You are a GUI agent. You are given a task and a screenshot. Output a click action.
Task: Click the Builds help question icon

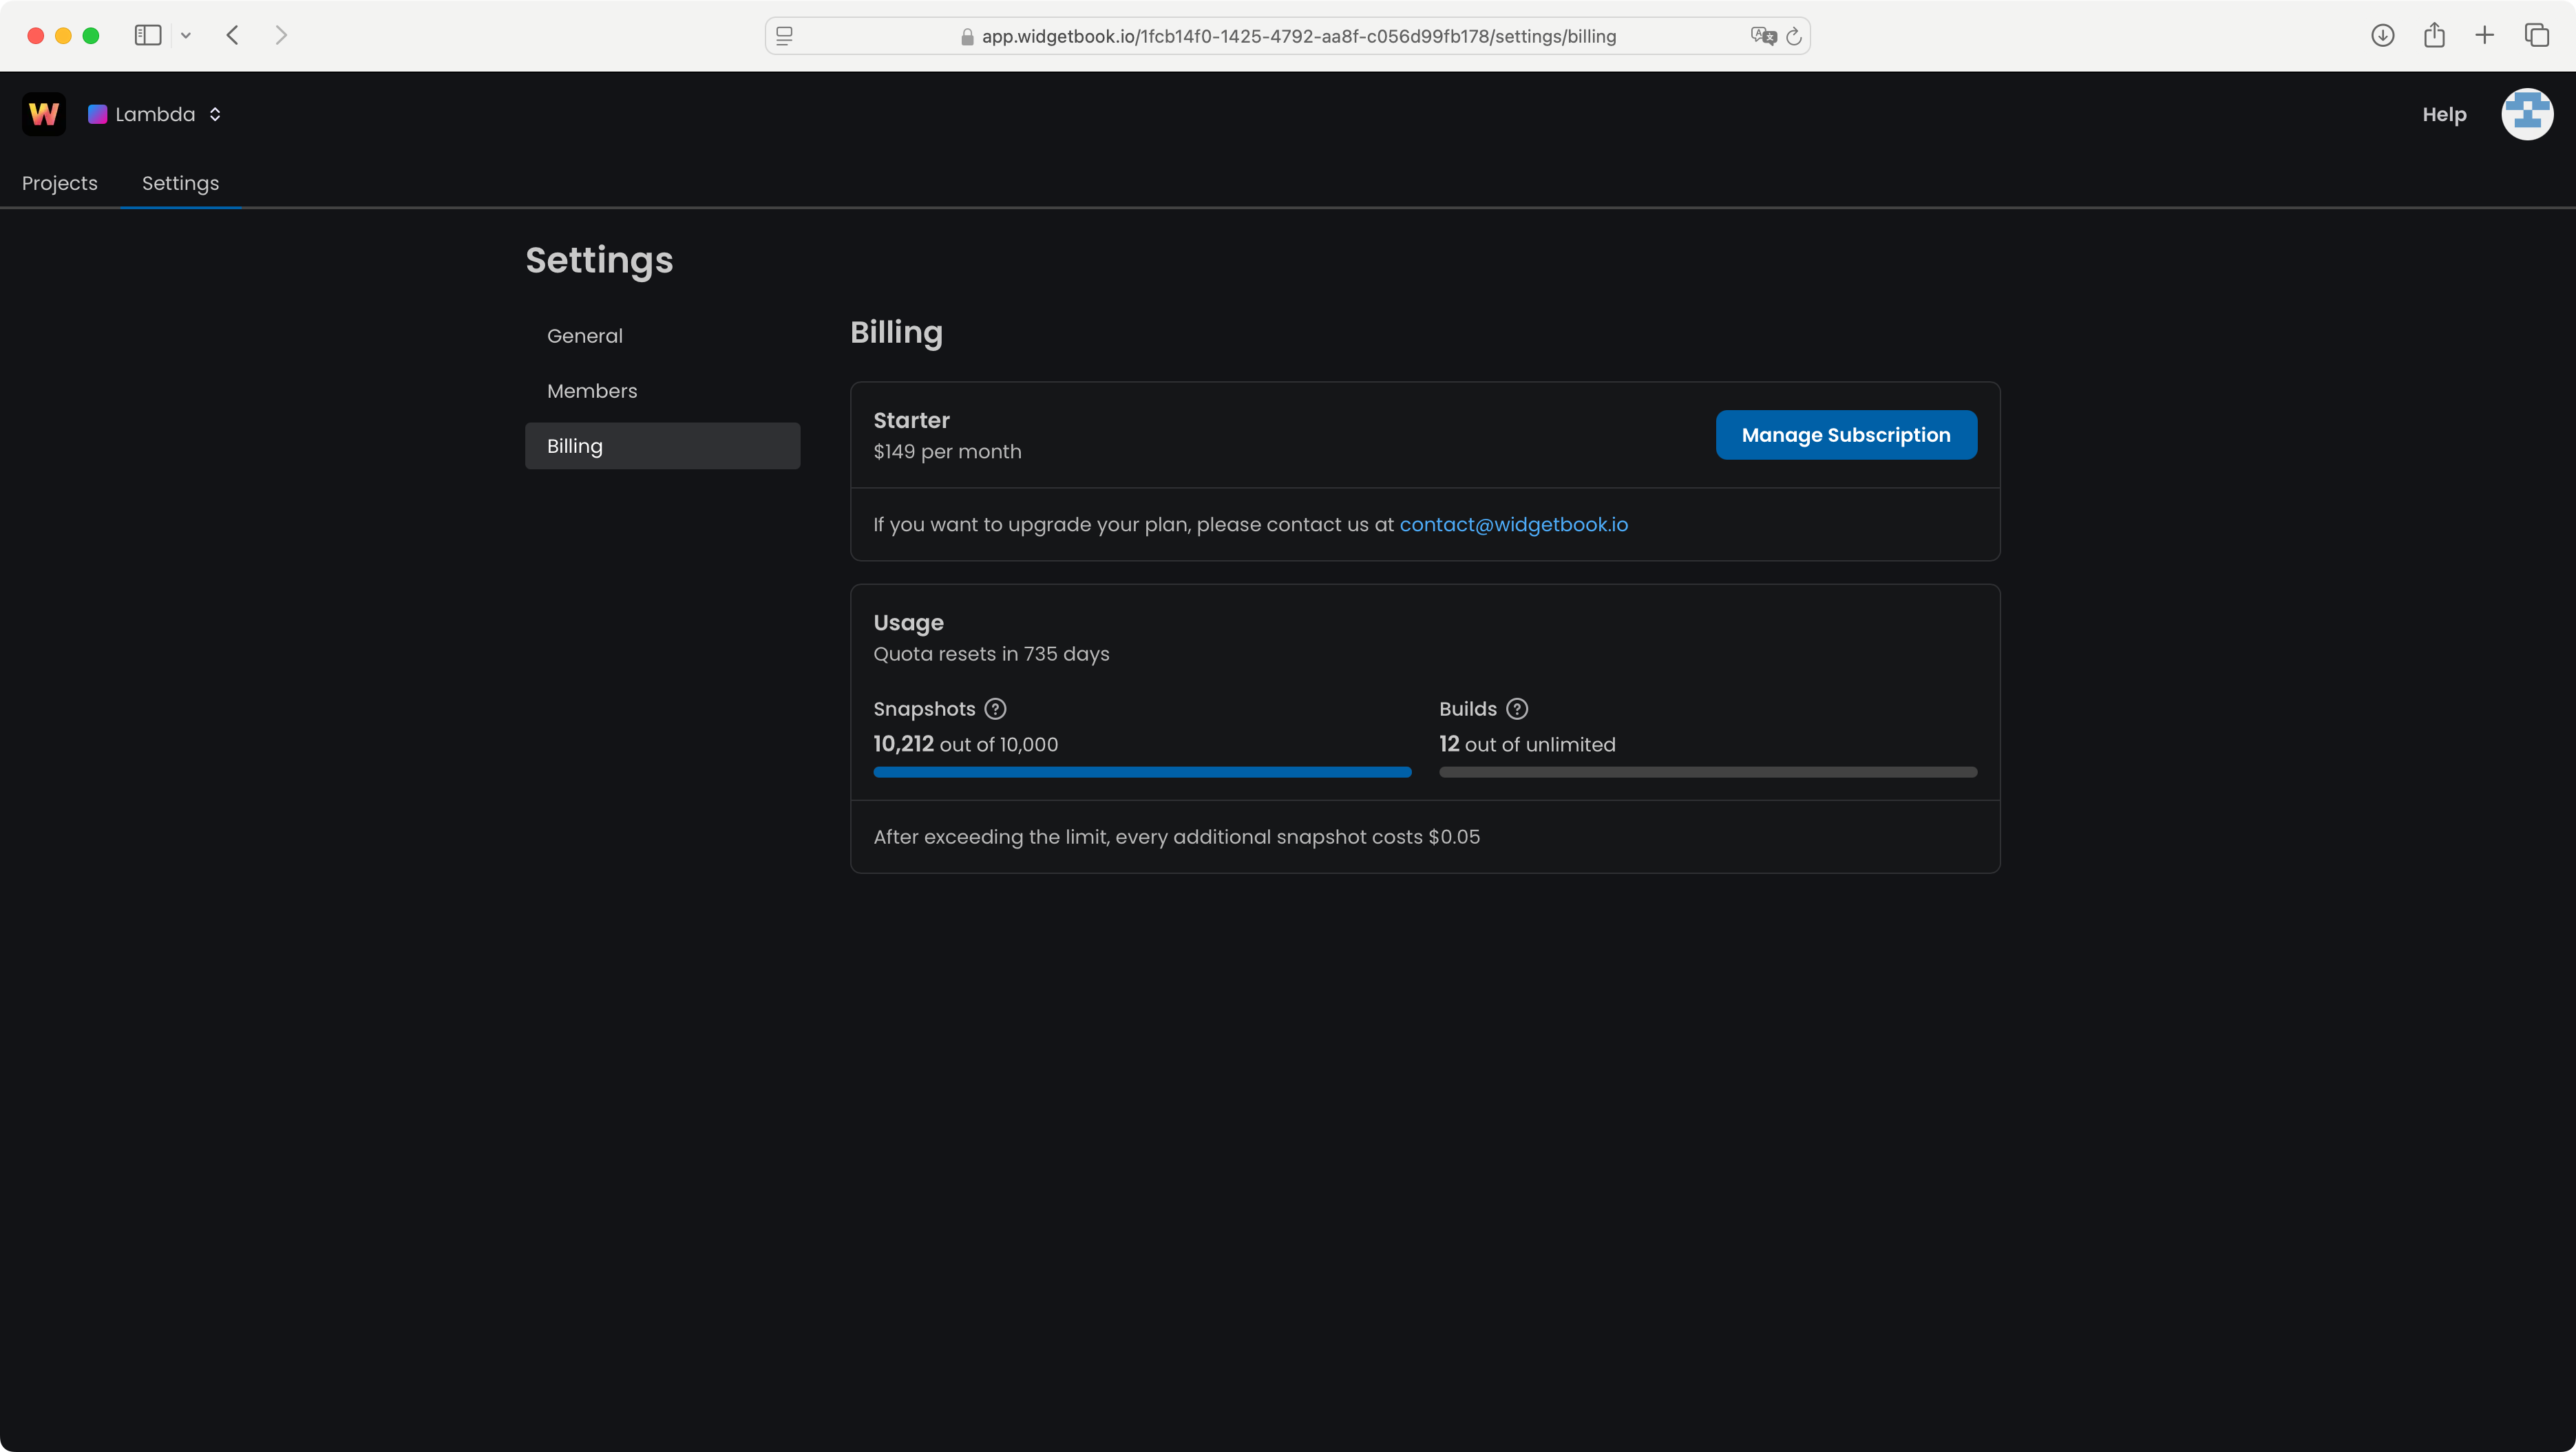click(x=1516, y=709)
